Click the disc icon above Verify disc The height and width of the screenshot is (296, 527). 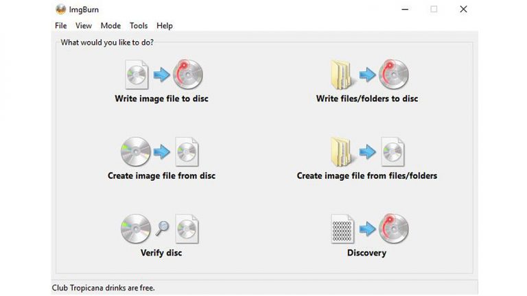(x=135, y=229)
